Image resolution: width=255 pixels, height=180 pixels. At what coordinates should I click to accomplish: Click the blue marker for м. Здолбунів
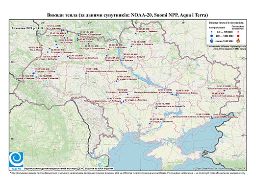click(x=68, y=57)
